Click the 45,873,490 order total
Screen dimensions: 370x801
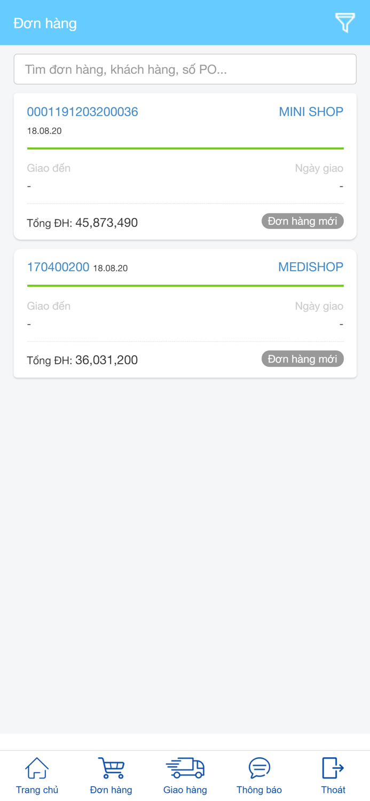(106, 223)
